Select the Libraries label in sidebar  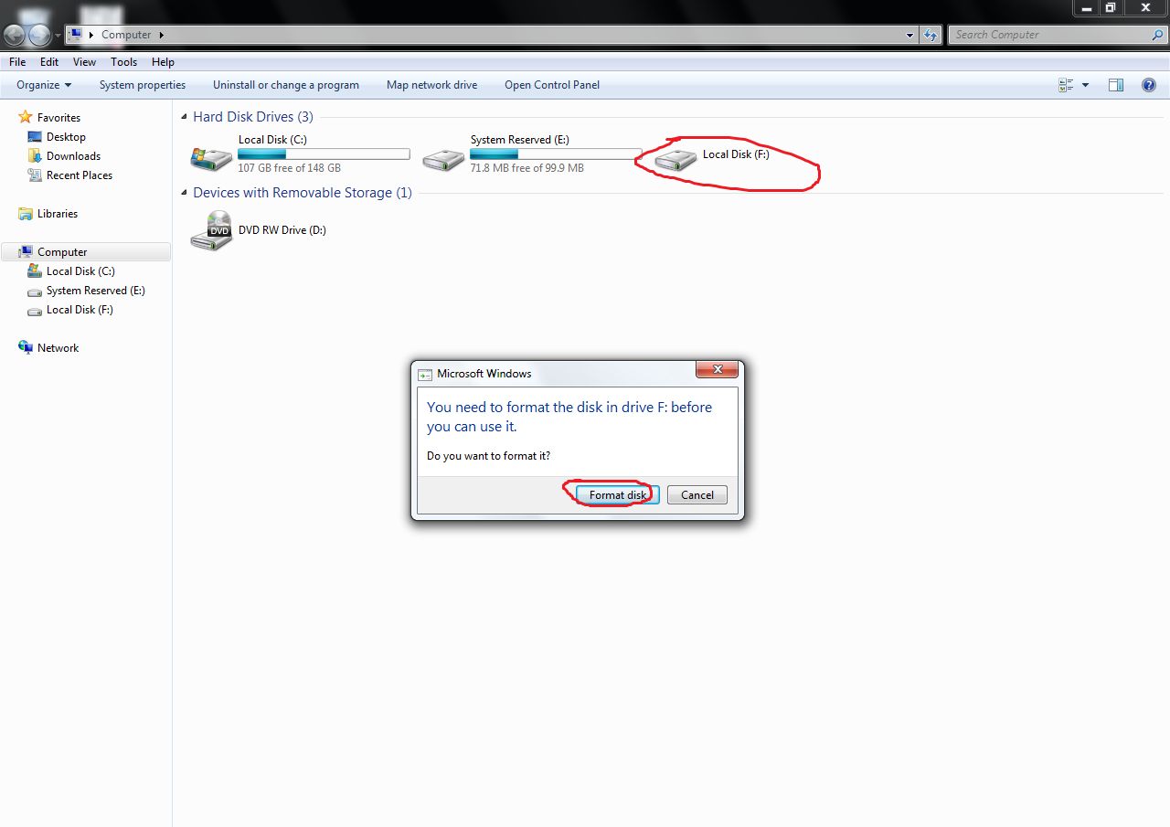coord(58,214)
